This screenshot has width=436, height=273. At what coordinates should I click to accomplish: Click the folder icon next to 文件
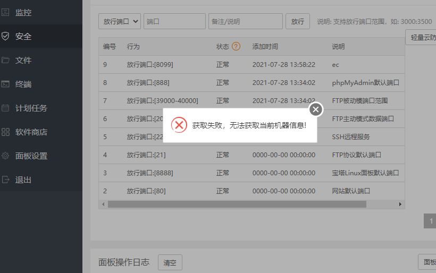click(x=5, y=60)
